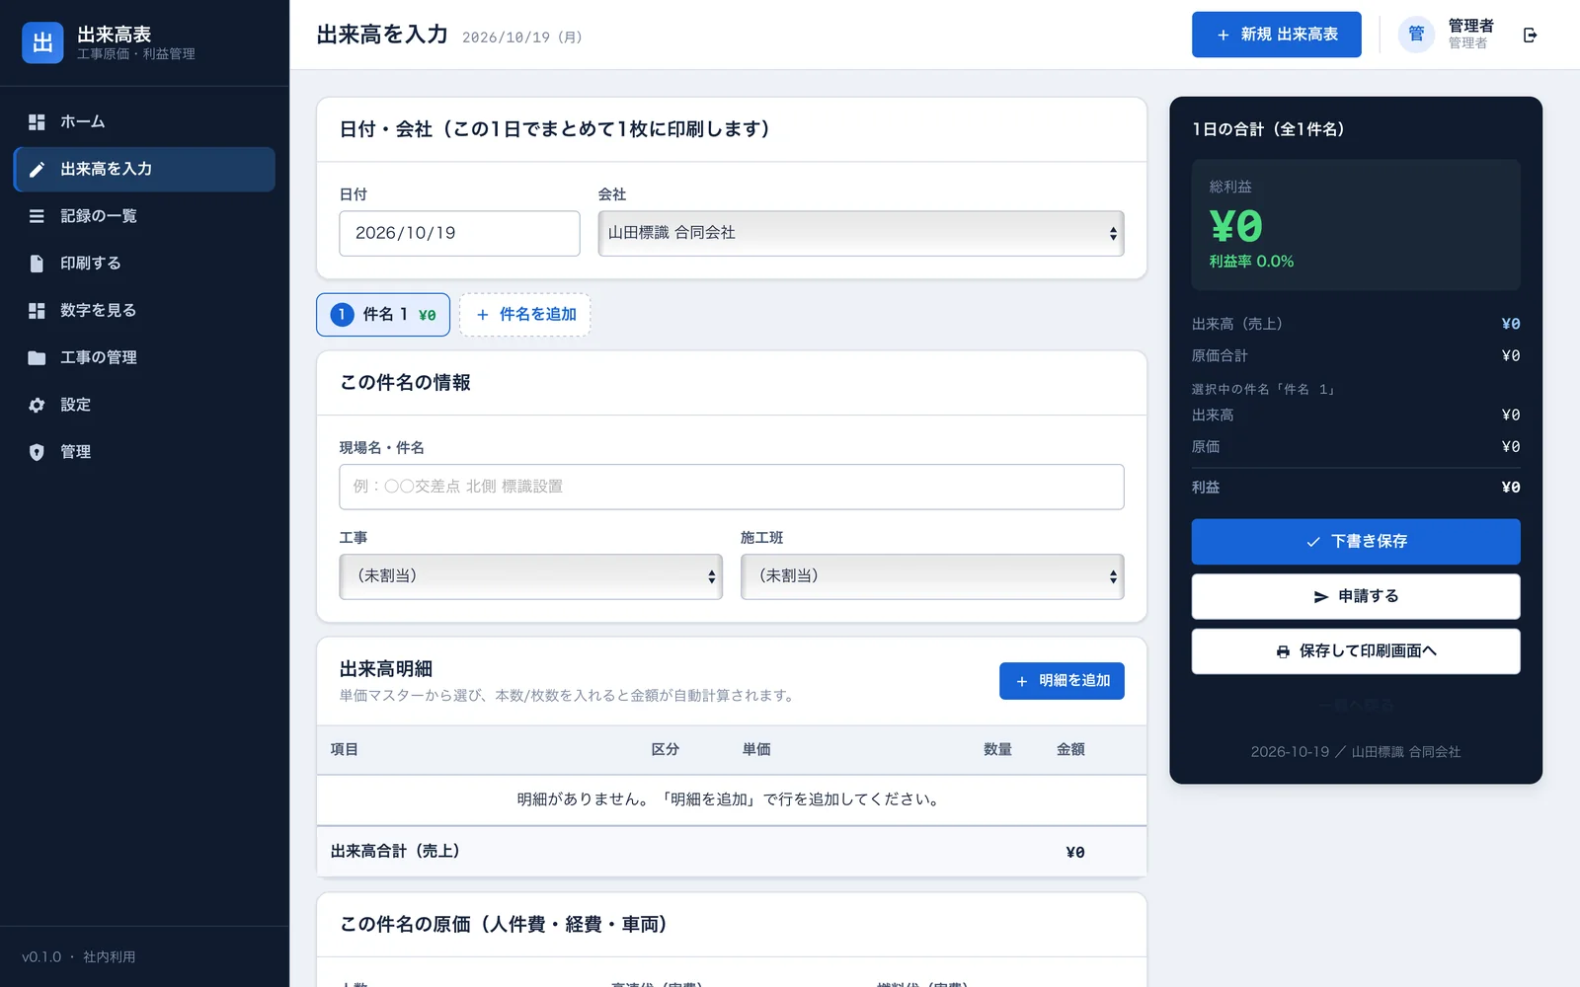Click the 管 user avatar circle
This screenshot has height=987, width=1580.
pyautogui.click(x=1416, y=35)
